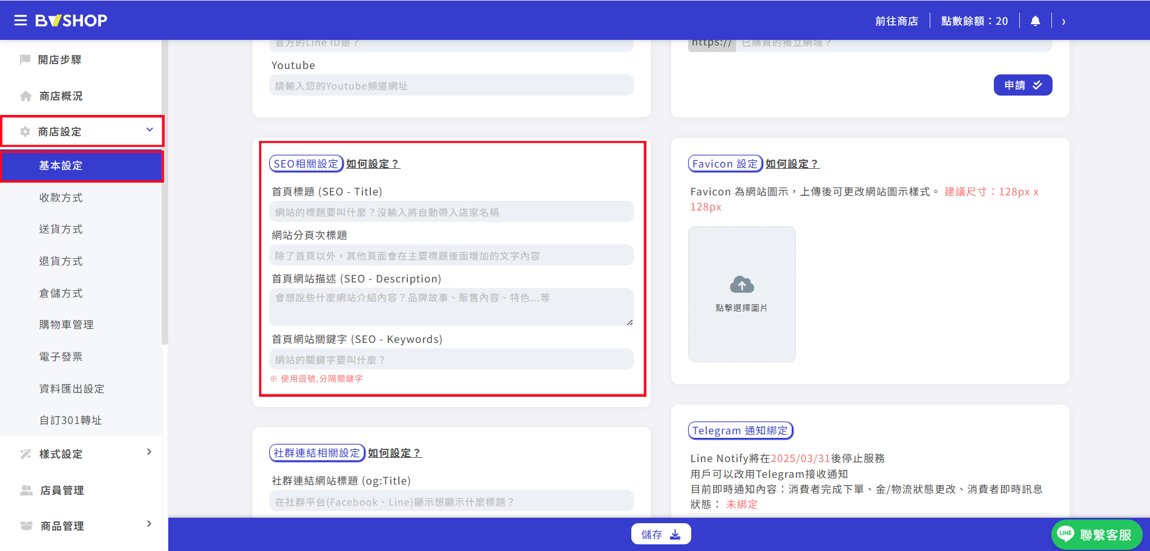1150x551 pixels.
Task: Click the BVSHOP logo
Action: click(71, 21)
